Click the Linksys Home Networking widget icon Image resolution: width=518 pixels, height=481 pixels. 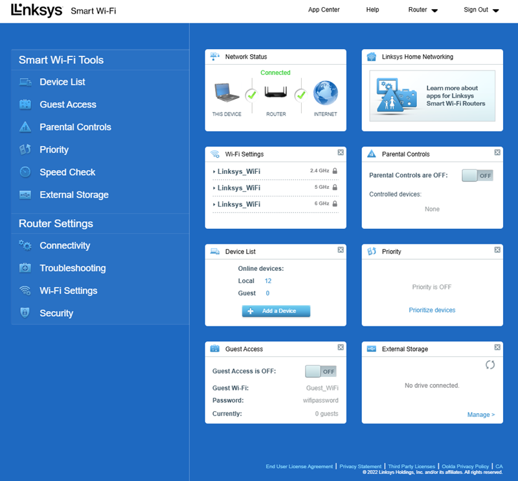[371, 57]
